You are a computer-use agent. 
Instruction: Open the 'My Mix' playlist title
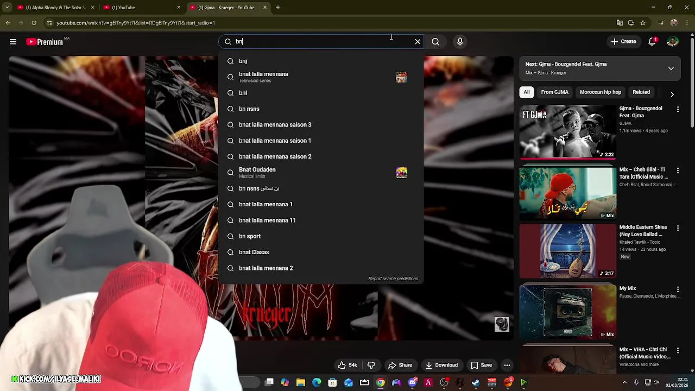[628, 288]
